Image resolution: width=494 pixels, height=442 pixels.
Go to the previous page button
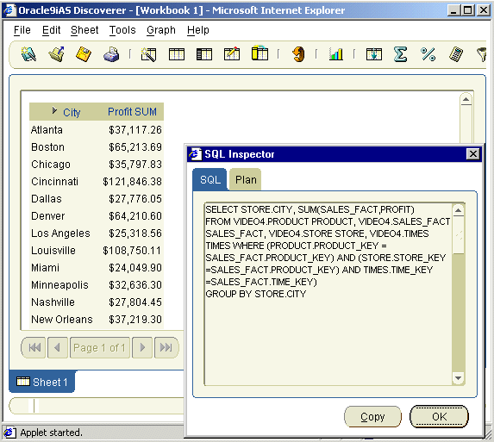(x=58, y=347)
